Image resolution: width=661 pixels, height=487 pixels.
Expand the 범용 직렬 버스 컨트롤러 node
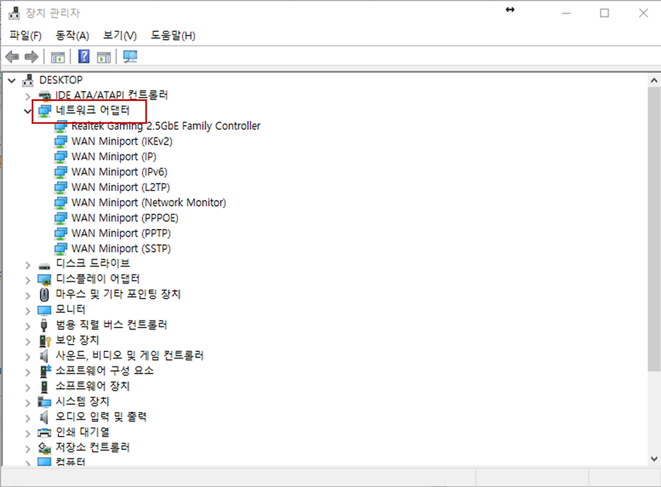28,325
